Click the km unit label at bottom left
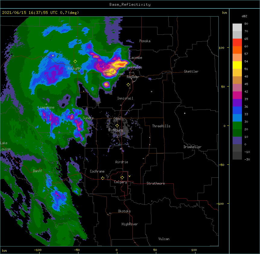The image size is (260, 254). [x=5, y=250]
